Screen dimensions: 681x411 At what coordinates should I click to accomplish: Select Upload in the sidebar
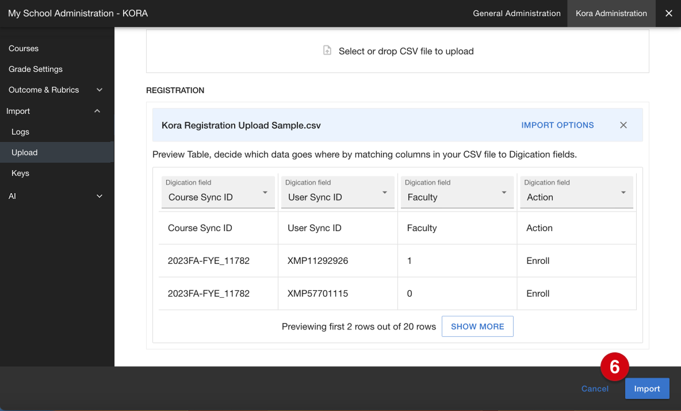[57, 152]
